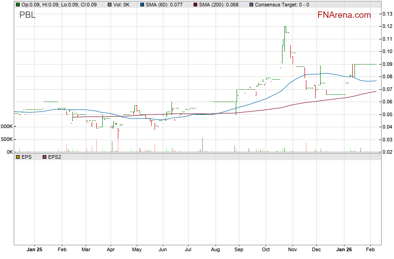Click the Jan 26 date axis label
Image resolution: width=394 pixels, height=259 pixels.
(x=344, y=250)
